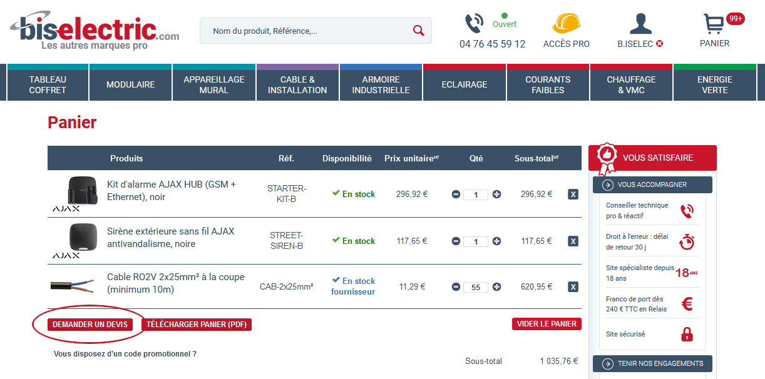This screenshot has width=765, height=379.
Task: Click the euro icon beside Franco de port
Action: (687, 304)
